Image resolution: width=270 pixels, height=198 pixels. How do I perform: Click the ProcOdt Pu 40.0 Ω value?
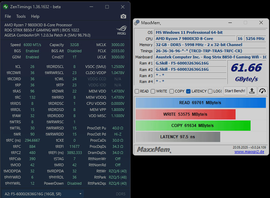[118, 128]
